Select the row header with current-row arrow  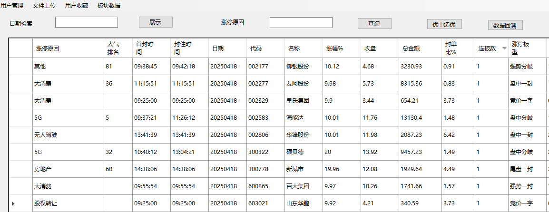coord(20,203)
